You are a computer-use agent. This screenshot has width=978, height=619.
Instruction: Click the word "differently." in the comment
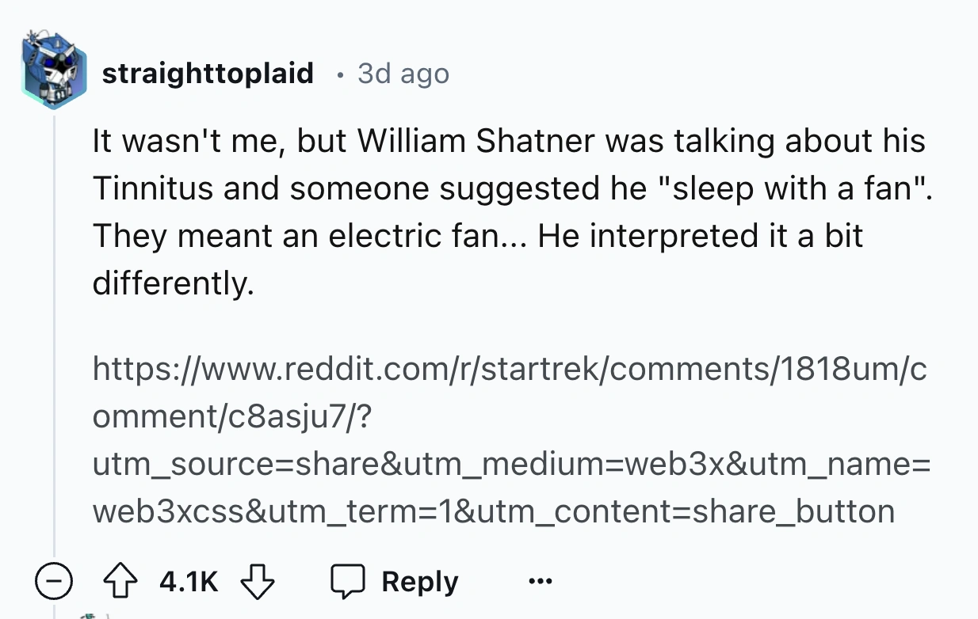tap(174, 283)
